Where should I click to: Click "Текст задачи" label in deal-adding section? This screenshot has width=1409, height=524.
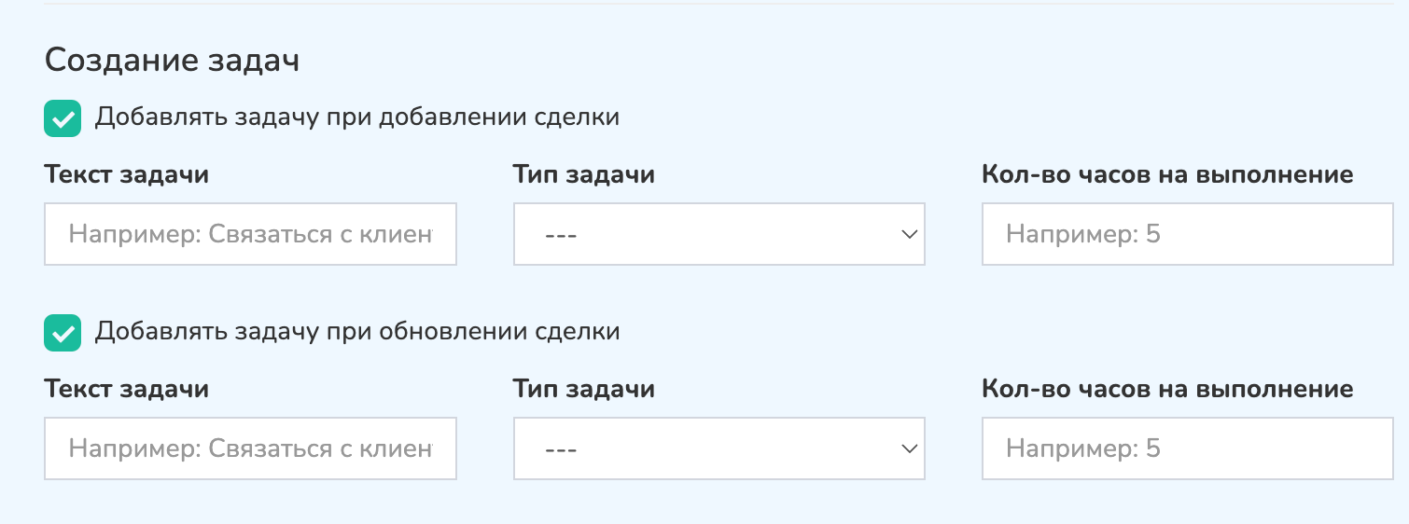(126, 174)
